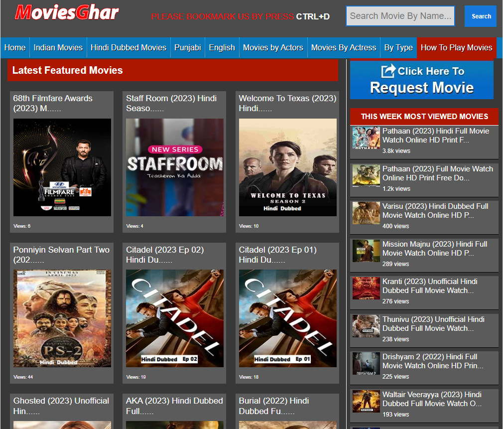This screenshot has height=429, width=503.
Task: Click the Latest Featured Movies heading
Action: coord(67,70)
